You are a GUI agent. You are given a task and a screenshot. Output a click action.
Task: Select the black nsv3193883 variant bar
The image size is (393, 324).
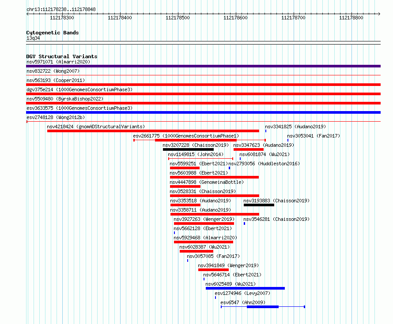[259, 205]
